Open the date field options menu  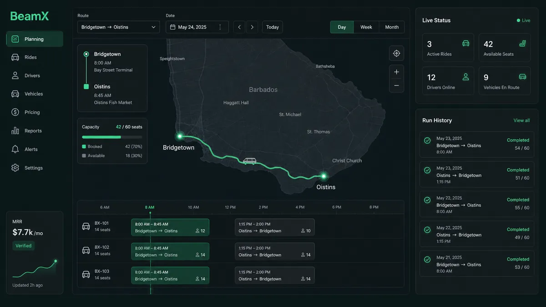click(220, 27)
